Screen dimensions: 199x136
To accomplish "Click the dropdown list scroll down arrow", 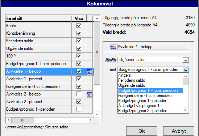I will click(x=186, y=110).
